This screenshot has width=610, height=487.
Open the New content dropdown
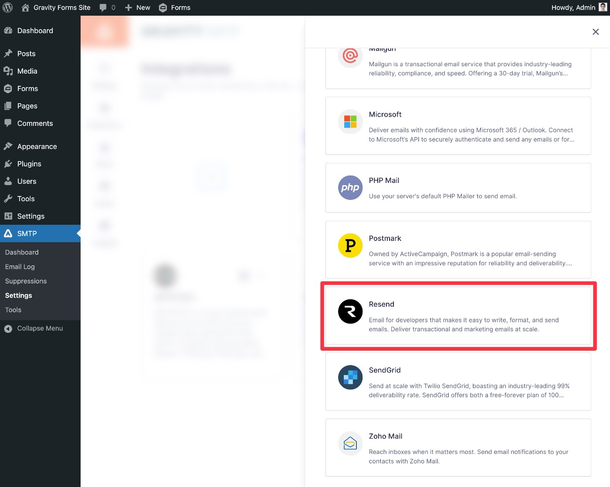[x=137, y=7]
